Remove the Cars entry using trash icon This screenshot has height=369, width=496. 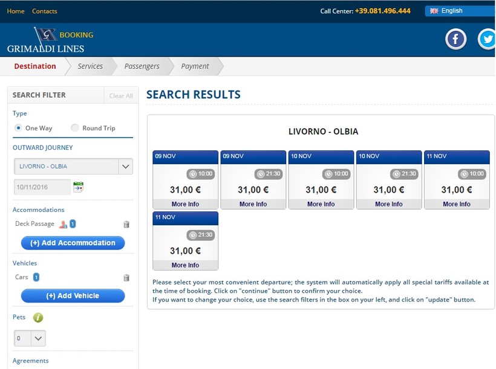click(126, 278)
